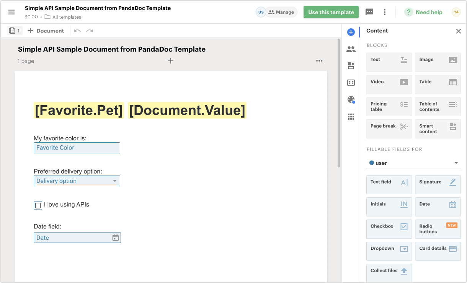Select the [Document.Value] variable token
The width and height of the screenshot is (467, 283).
tap(187, 110)
